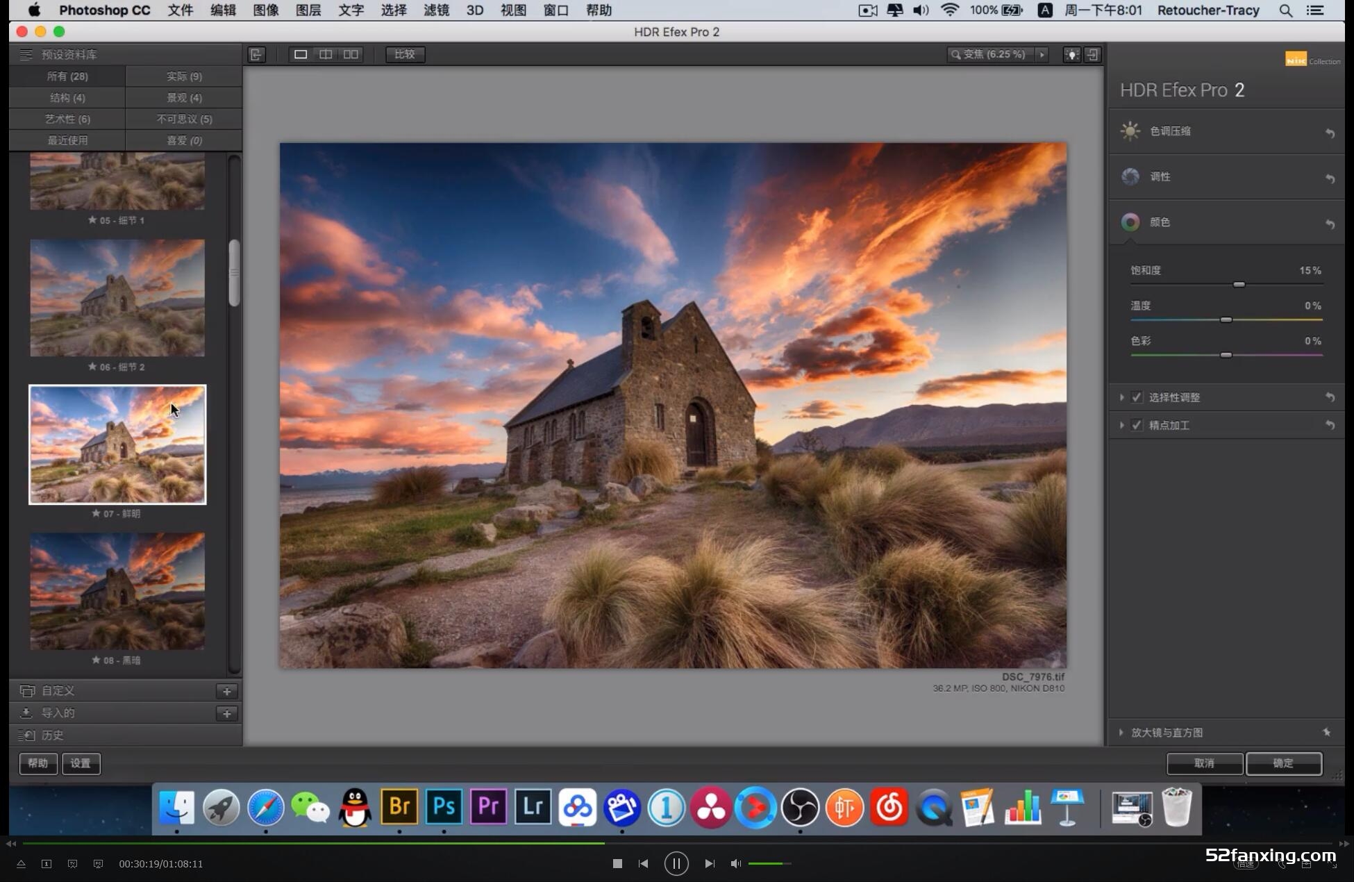Select single image view mode
1354x882 pixels.
[x=300, y=54]
